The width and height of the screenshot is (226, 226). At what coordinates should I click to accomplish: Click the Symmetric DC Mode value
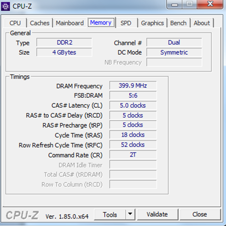(x=174, y=52)
